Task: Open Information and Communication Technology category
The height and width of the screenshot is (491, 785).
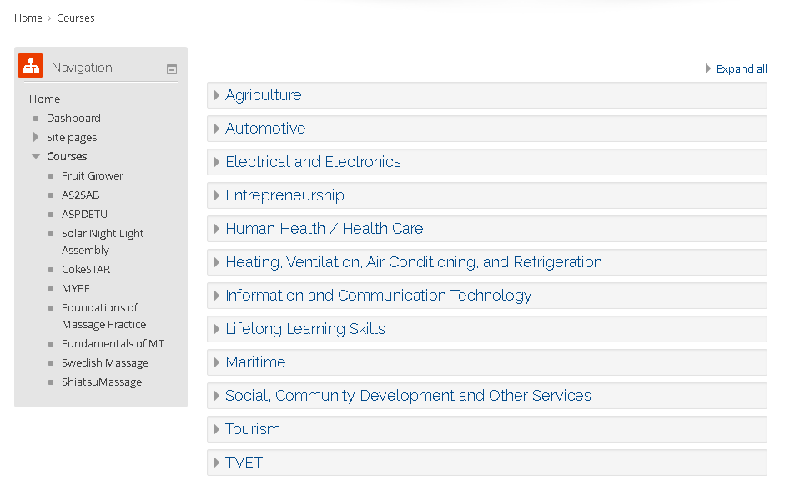Action: click(x=379, y=296)
